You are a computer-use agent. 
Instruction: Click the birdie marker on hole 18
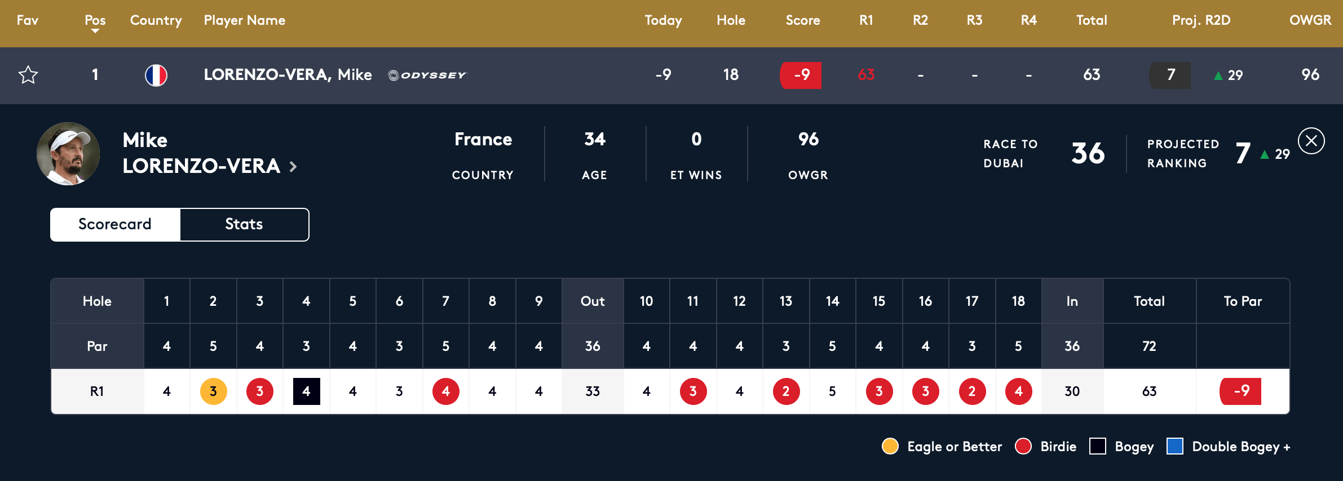1018,391
